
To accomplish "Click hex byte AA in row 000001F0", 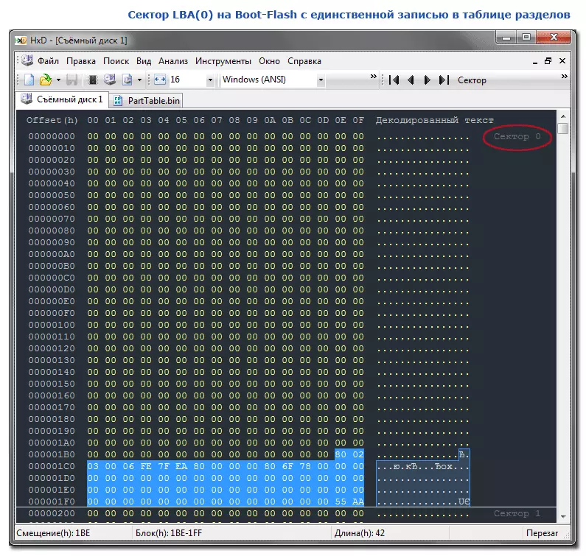I will point(358,502).
